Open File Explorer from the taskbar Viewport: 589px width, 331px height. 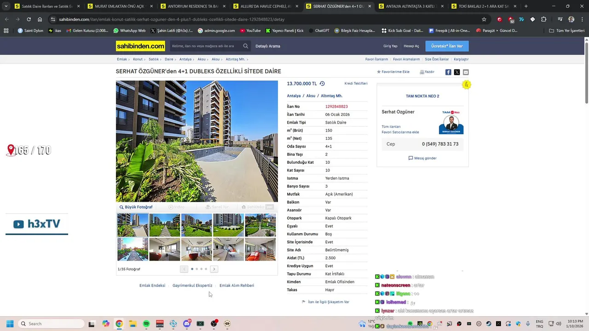pyautogui.click(x=133, y=324)
